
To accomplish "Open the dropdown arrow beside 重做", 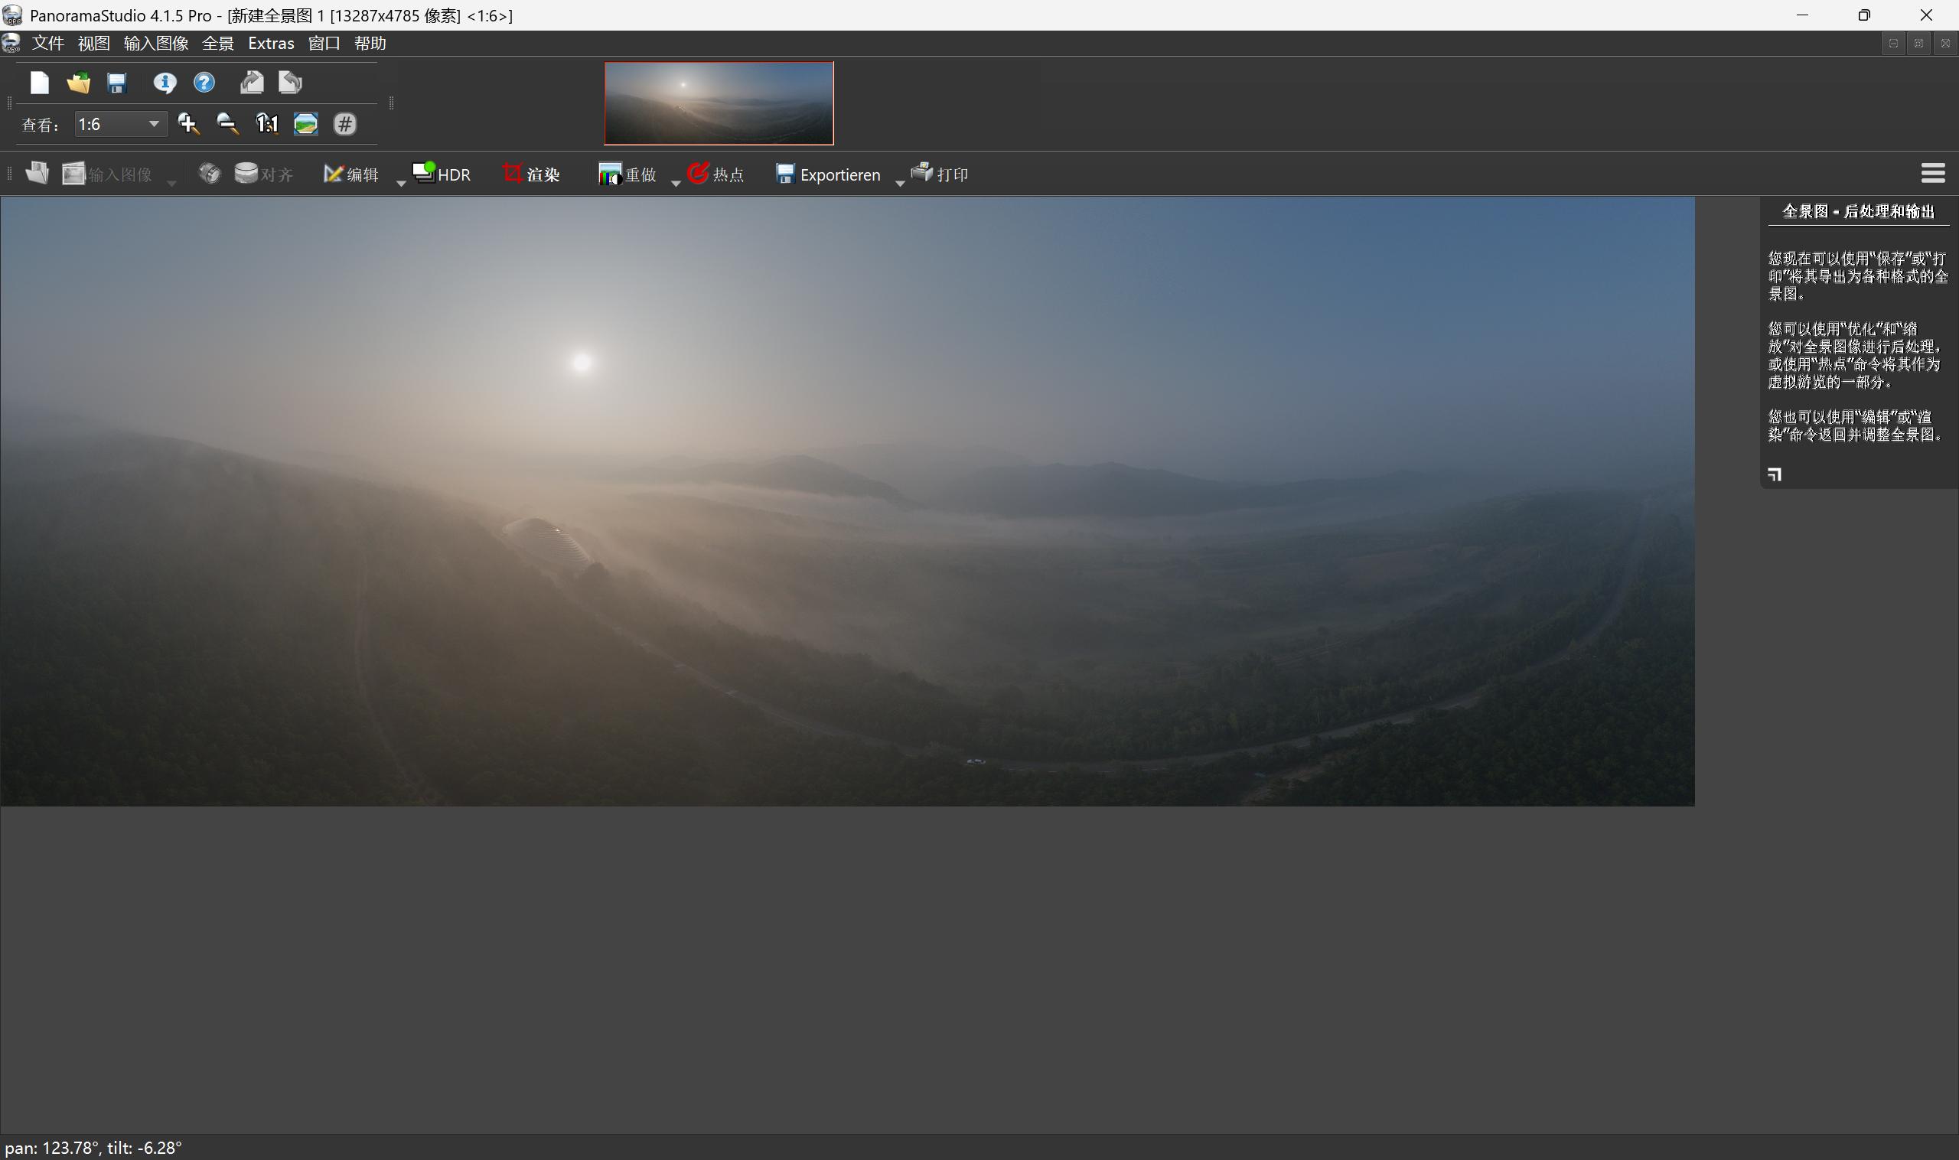I will click(x=676, y=181).
